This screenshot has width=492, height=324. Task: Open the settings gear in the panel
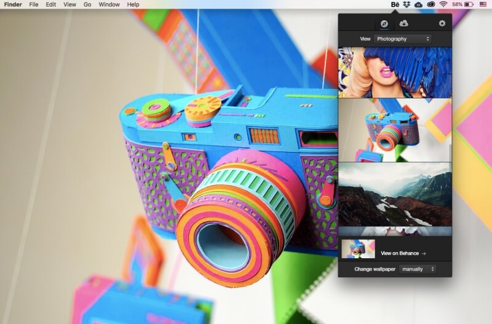coord(442,23)
